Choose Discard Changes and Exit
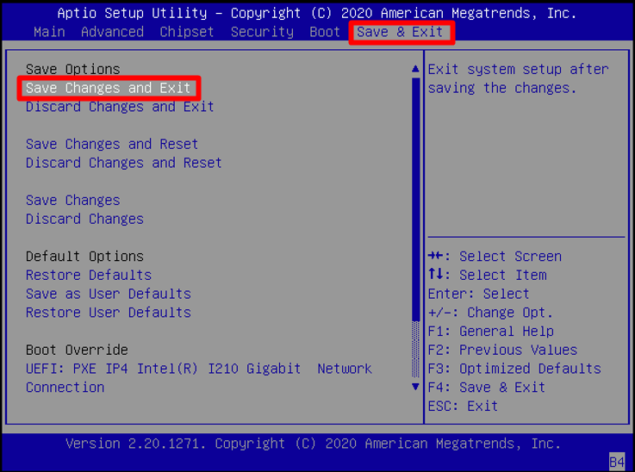Viewport: 635px width, 472px height. [120, 107]
